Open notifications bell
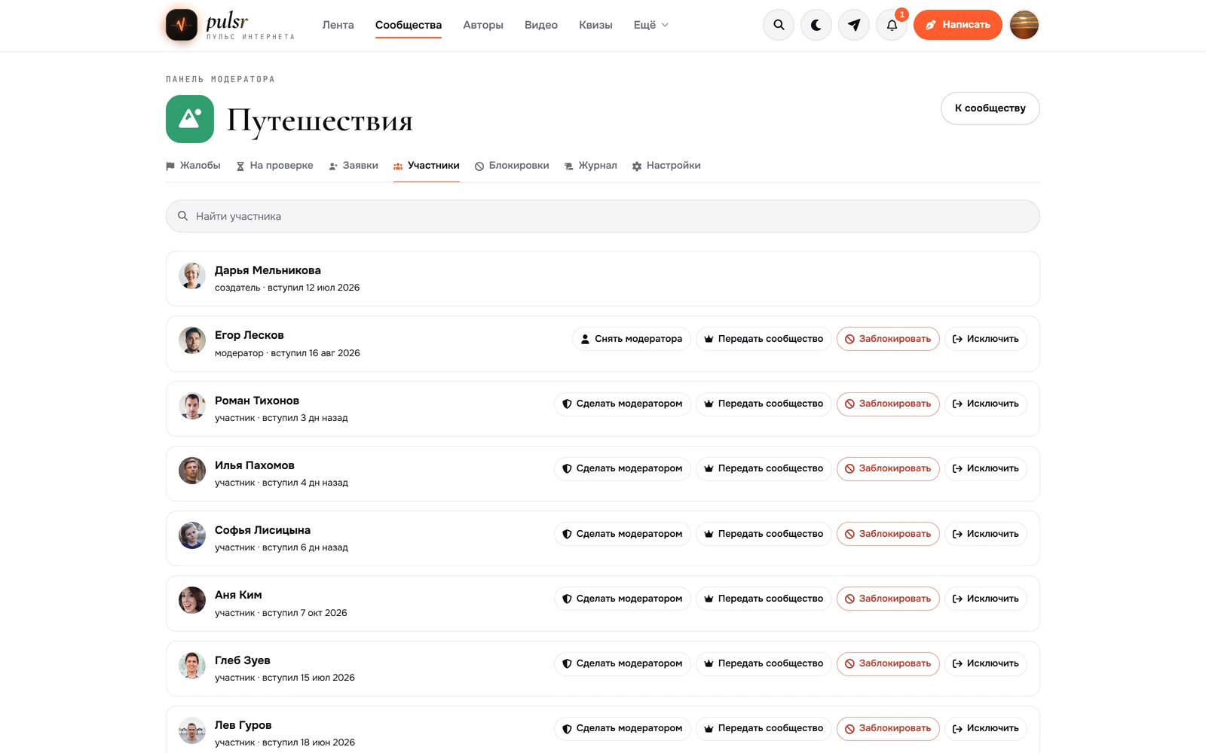This screenshot has width=1206, height=753. click(x=892, y=25)
